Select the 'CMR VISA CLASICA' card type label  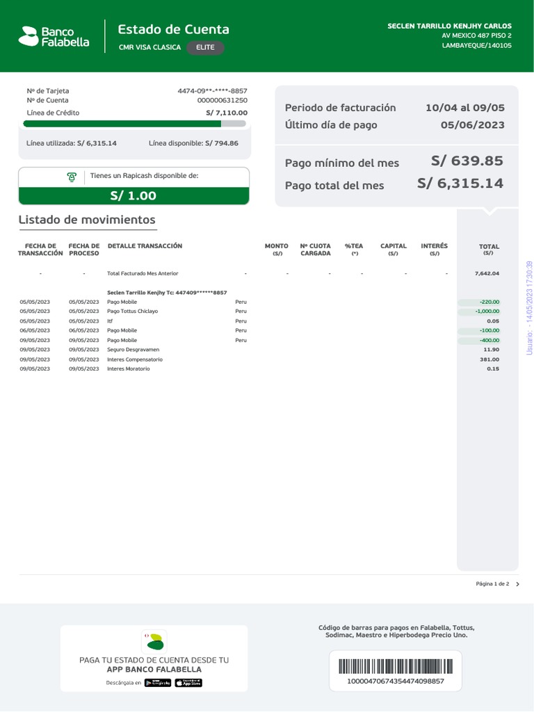pyautogui.click(x=150, y=47)
